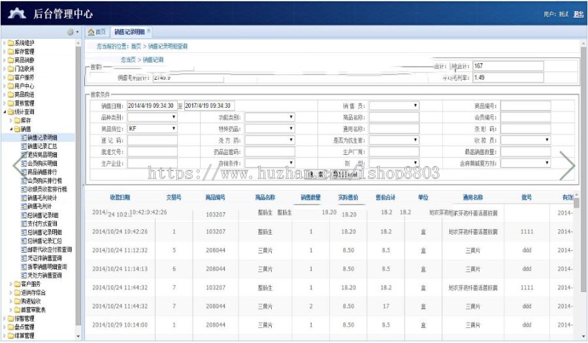Click the 实际售价 column header
The height and width of the screenshot is (343, 588).
[x=348, y=197]
